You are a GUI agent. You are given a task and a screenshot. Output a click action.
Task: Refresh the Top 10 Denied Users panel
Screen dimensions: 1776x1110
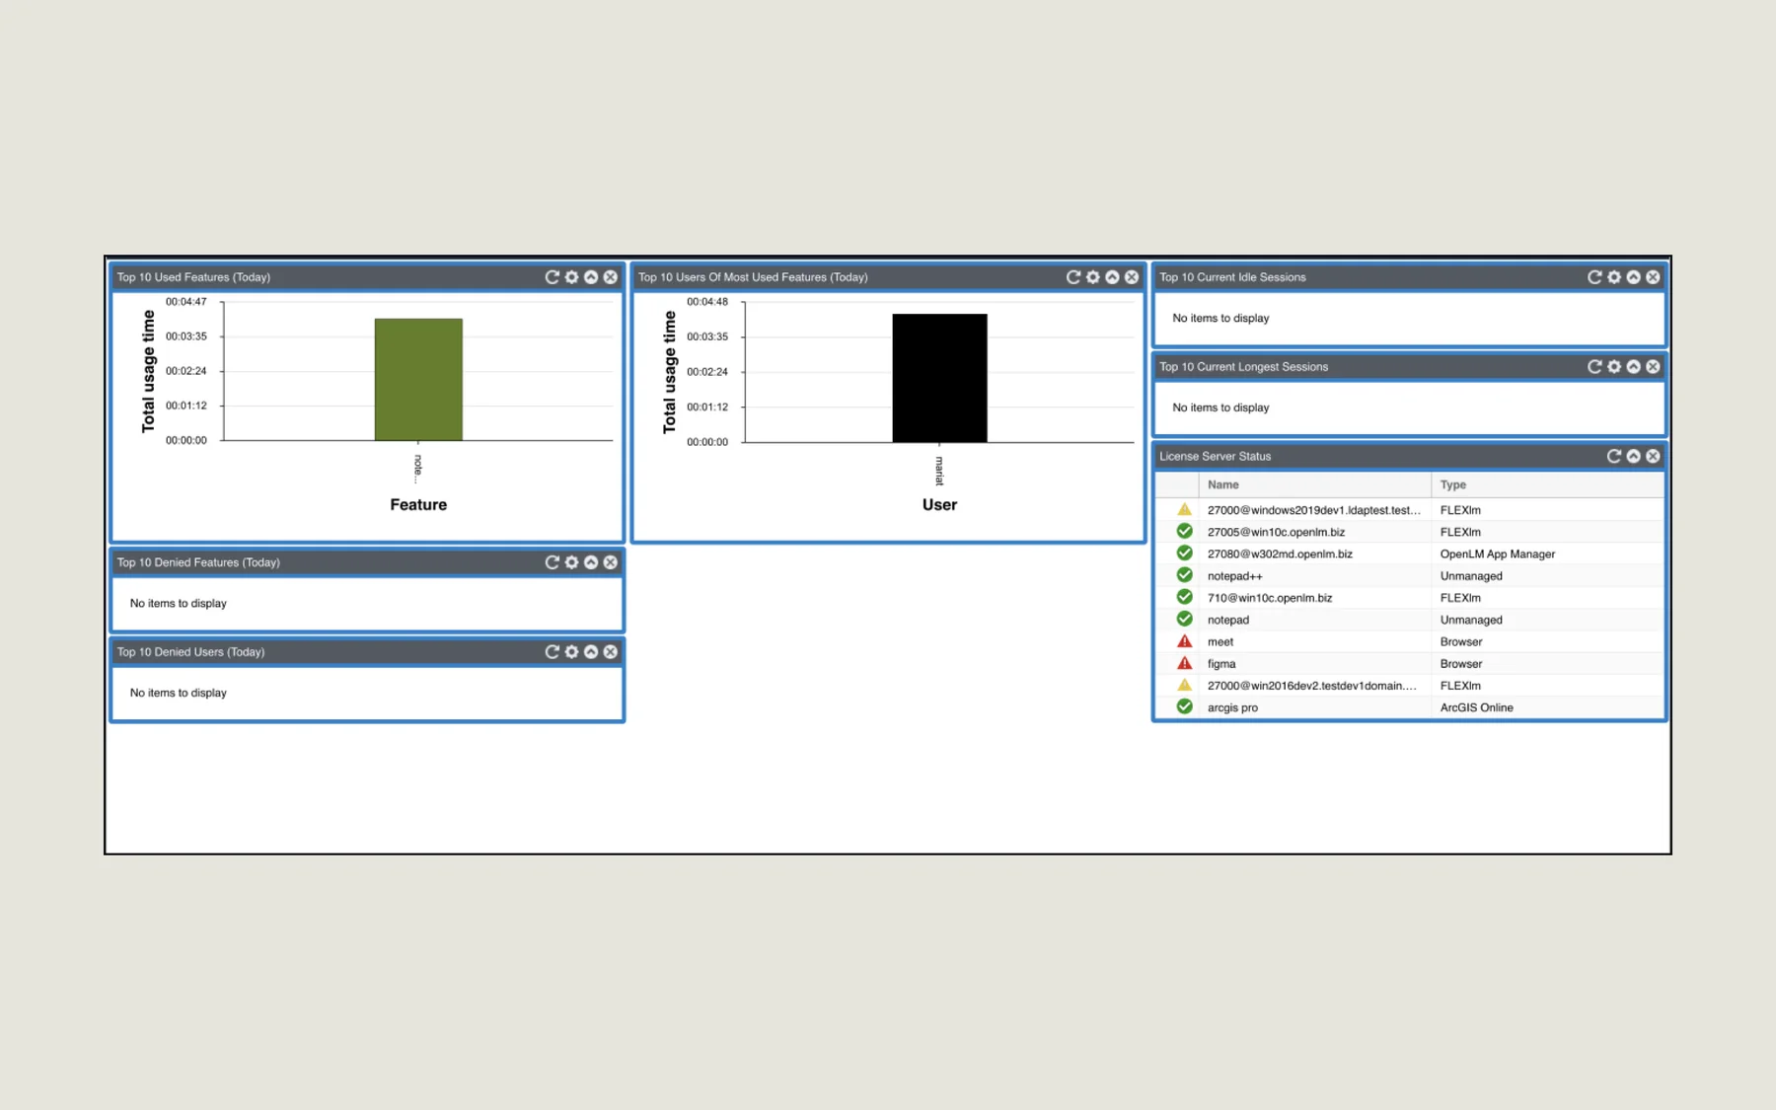552,652
